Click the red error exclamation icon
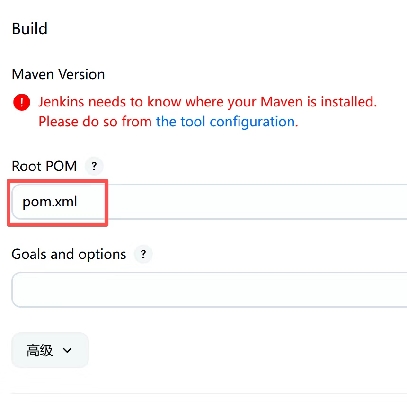407x408 pixels. click(x=22, y=102)
